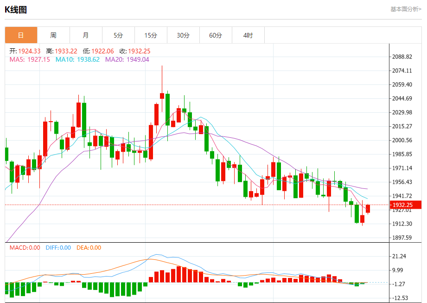Click the MA5: 1927.15 legend

point(30,59)
